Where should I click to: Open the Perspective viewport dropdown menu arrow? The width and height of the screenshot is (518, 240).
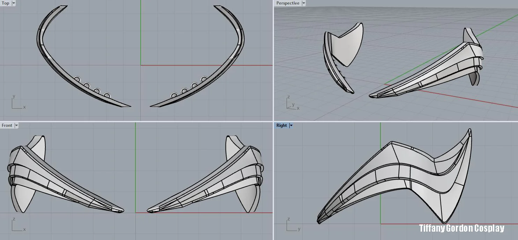tap(304, 3)
